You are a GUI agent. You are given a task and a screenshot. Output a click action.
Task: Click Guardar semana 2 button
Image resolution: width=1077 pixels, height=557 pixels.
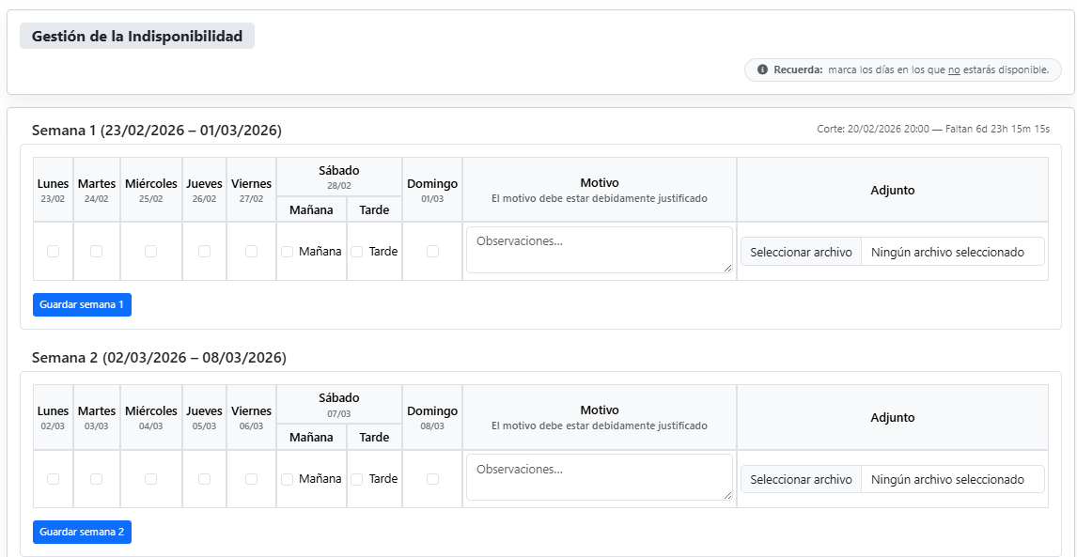pyautogui.click(x=82, y=532)
